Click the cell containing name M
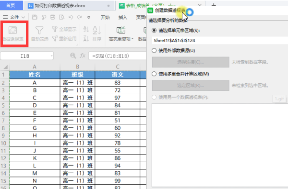Image resolution: width=288 pixels, height=189 pixels. click(x=35, y=173)
